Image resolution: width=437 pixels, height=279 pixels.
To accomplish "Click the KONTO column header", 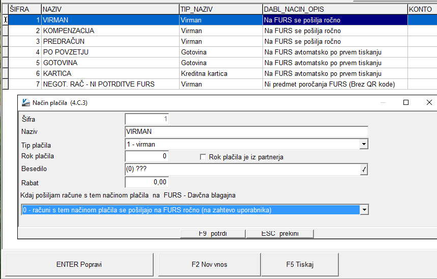I will pos(422,9).
